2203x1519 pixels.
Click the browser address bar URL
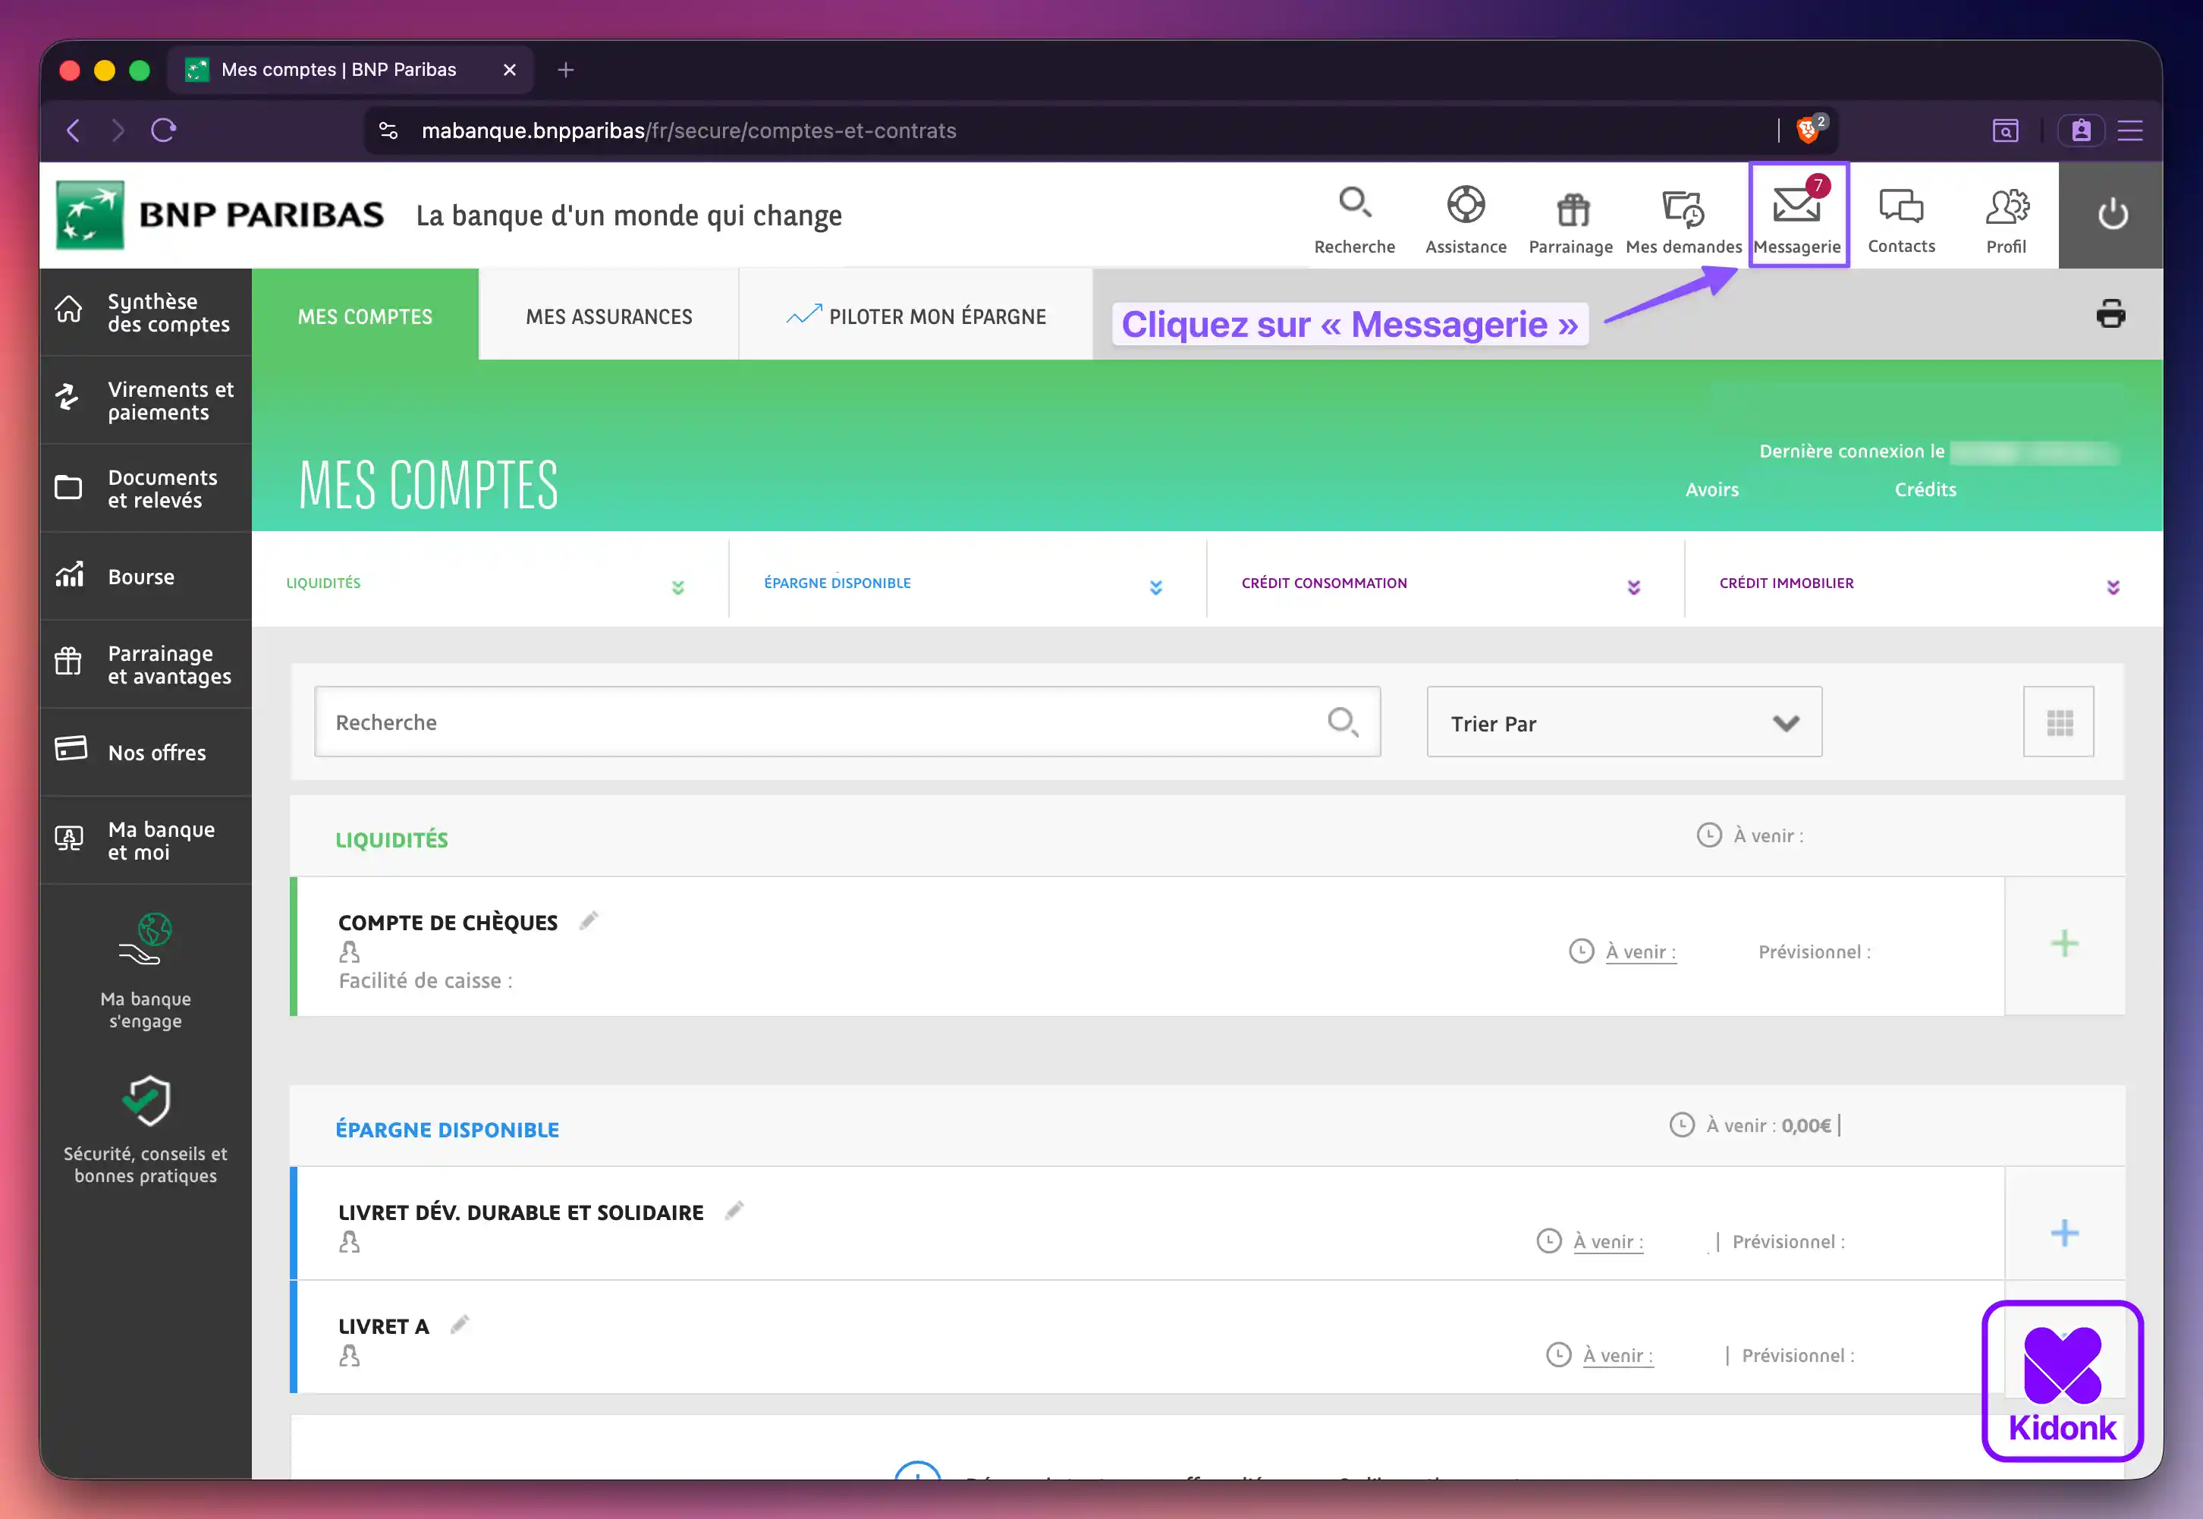pyautogui.click(x=689, y=131)
